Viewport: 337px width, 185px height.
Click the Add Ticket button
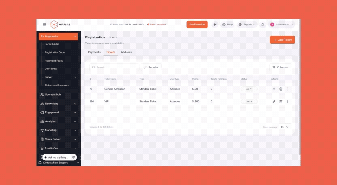(x=282, y=40)
